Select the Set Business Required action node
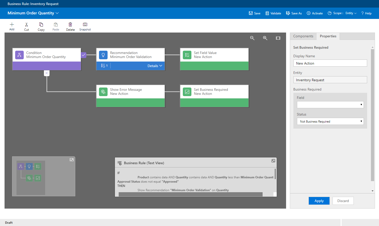The image size is (379, 226). click(214, 92)
